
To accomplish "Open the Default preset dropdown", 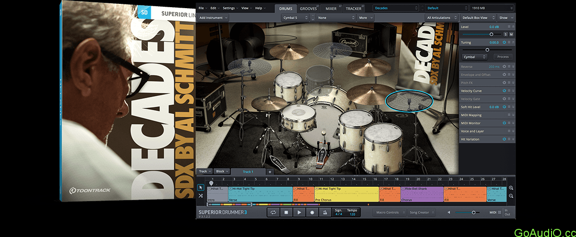I will point(446,8).
